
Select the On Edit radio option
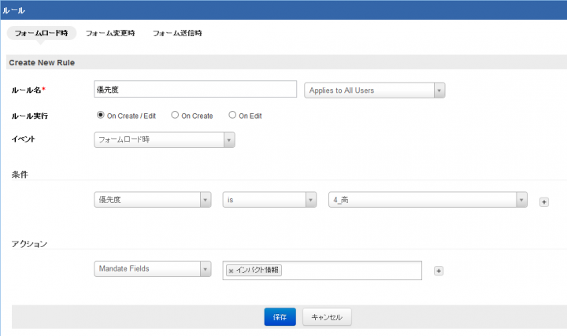(232, 115)
